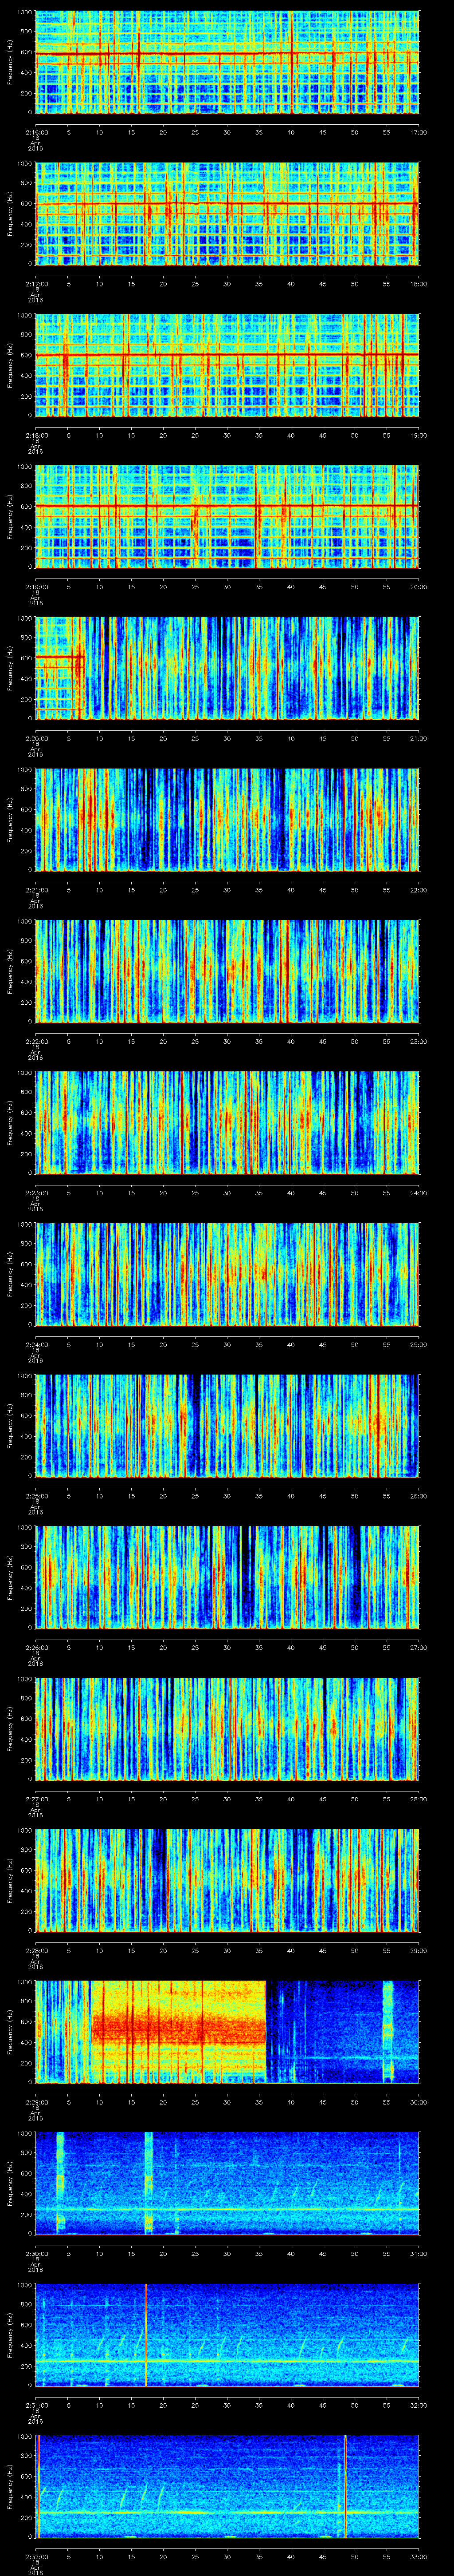Open the spectrogram panel starting at 2:16:00
Image resolution: width=454 pixels, height=2576 pixels.
tap(227, 62)
